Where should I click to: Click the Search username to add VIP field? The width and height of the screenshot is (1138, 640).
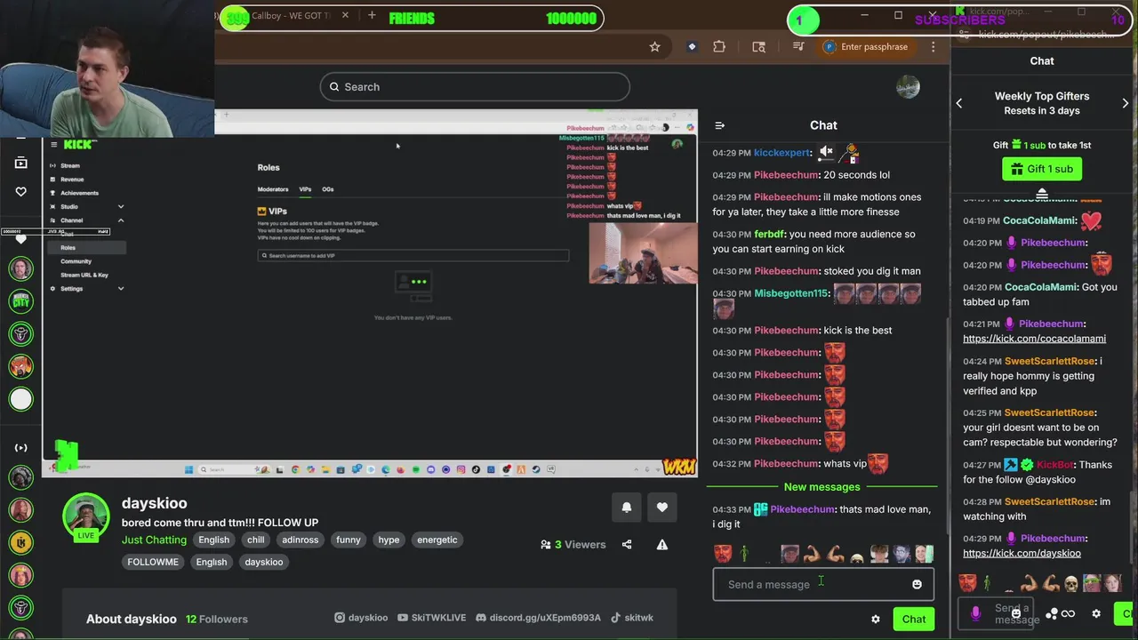point(413,256)
